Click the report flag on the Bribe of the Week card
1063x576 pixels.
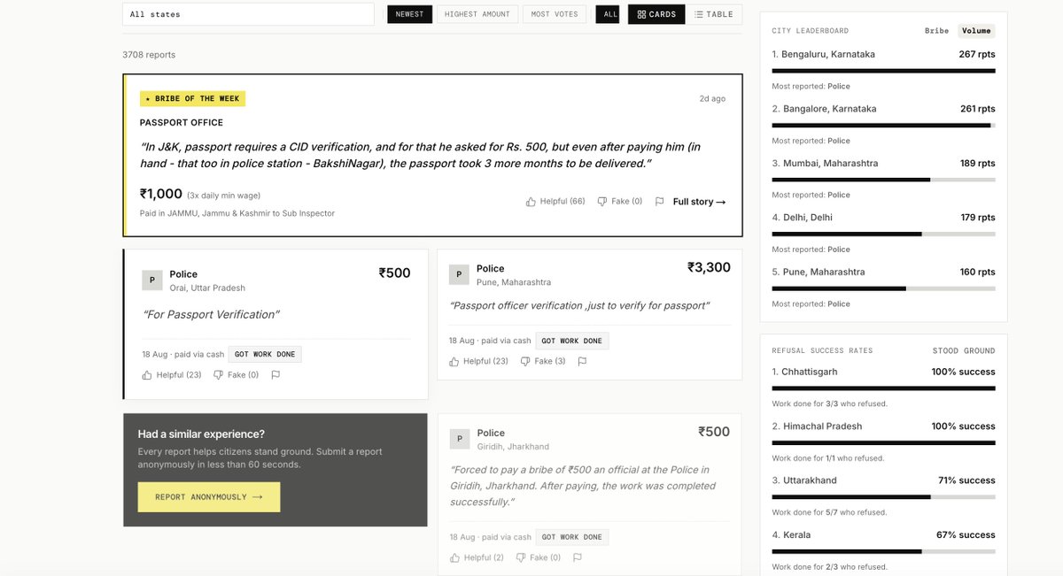click(659, 202)
